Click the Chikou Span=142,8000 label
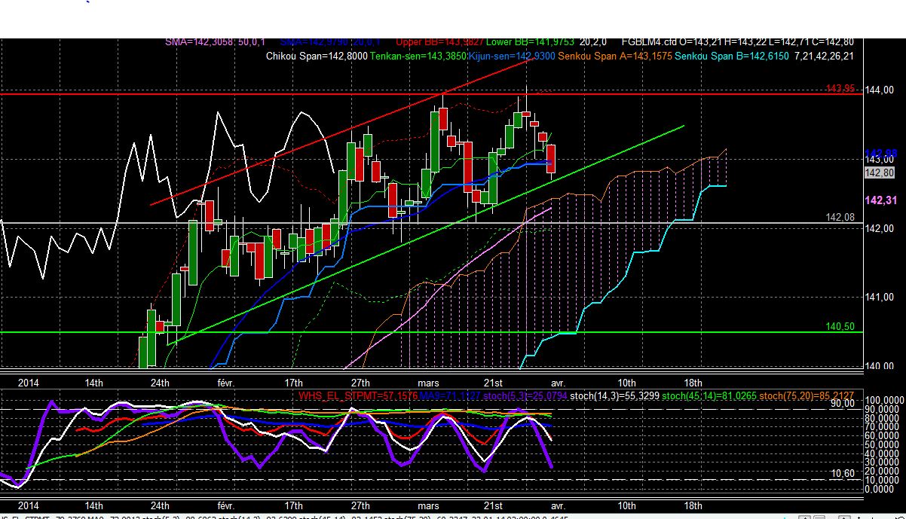Image resolution: width=906 pixels, height=519 pixels. (318, 56)
